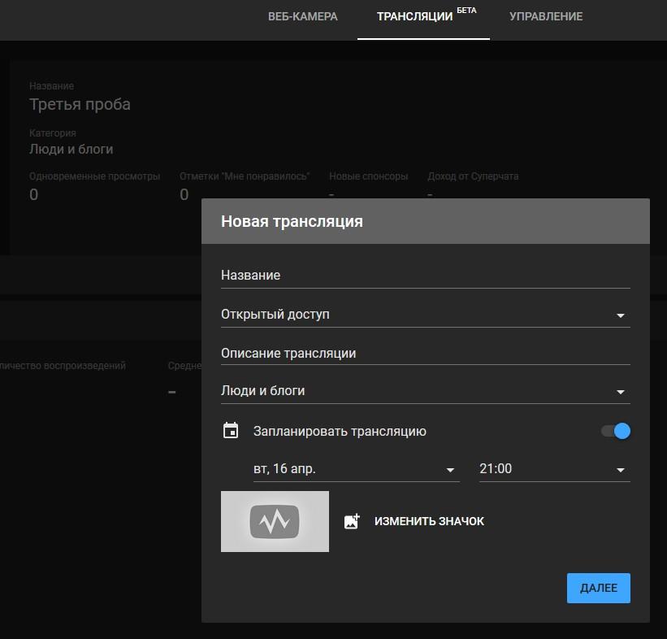
Task: Open the date dropdown showing вт, 16 апр.
Action: [x=356, y=469]
